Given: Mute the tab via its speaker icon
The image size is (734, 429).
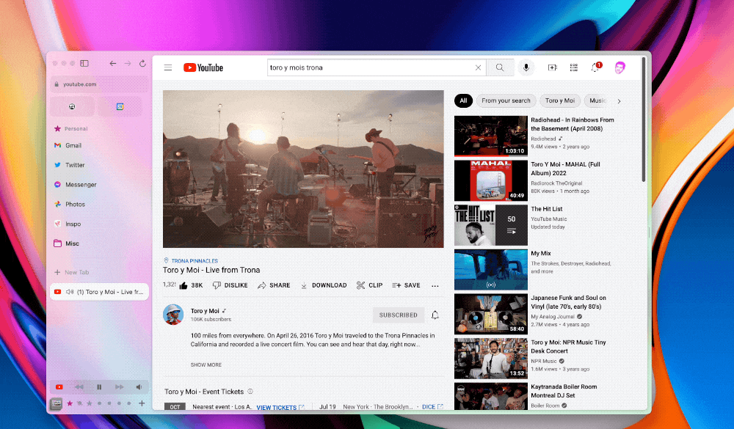Looking at the screenshot, I should pyautogui.click(x=69, y=292).
